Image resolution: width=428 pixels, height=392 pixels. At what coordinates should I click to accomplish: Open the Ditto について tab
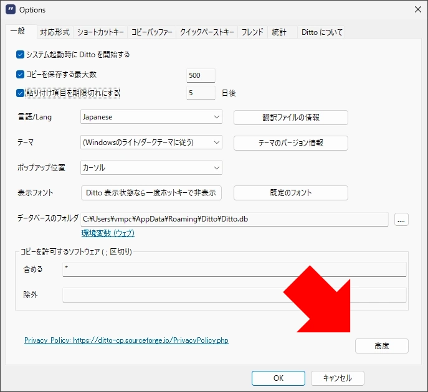pos(321,32)
